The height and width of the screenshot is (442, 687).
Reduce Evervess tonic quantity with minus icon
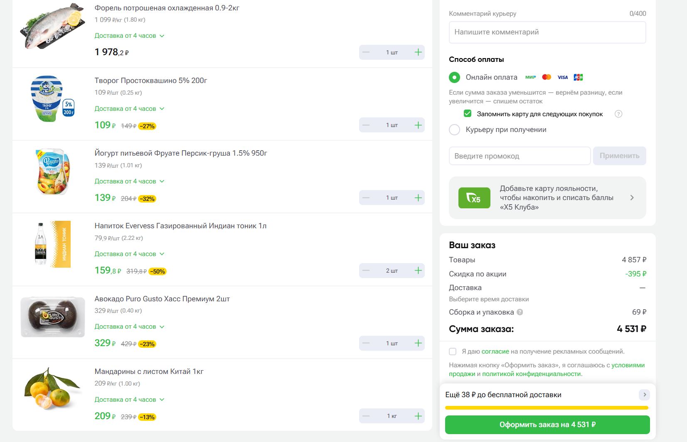(366, 271)
